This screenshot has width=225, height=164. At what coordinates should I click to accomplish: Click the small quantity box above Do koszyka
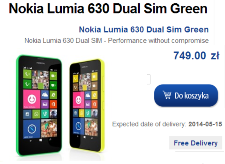tap(149, 79)
